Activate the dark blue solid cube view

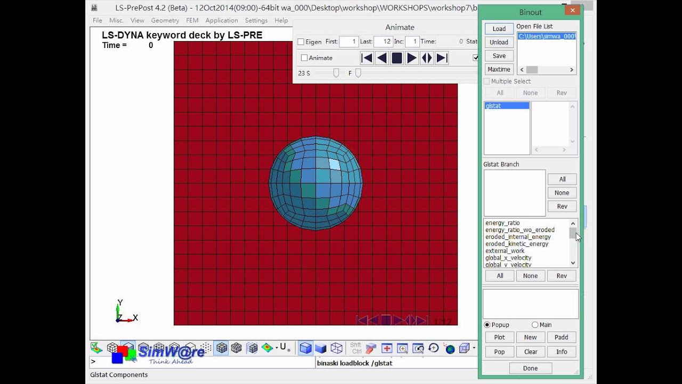click(x=321, y=348)
